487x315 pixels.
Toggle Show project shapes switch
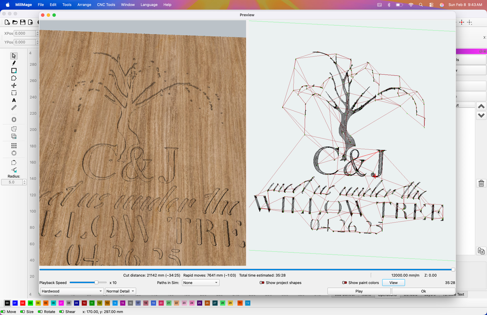262,283
